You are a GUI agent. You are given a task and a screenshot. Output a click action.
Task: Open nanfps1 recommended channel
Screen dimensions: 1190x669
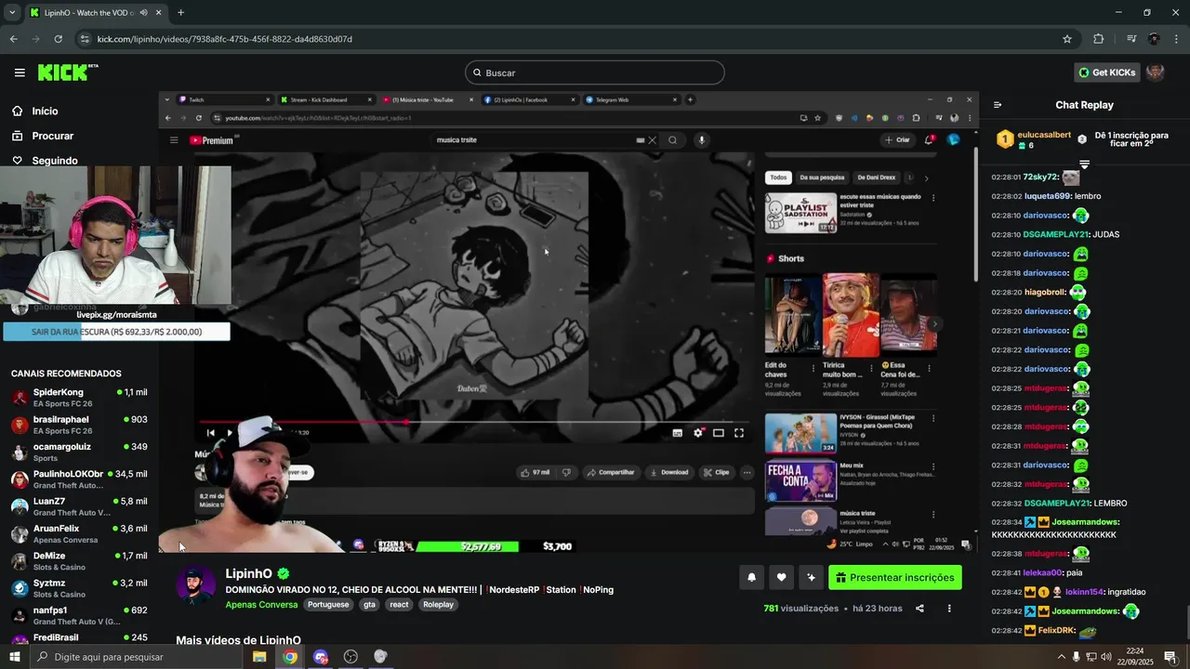pos(78,615)
